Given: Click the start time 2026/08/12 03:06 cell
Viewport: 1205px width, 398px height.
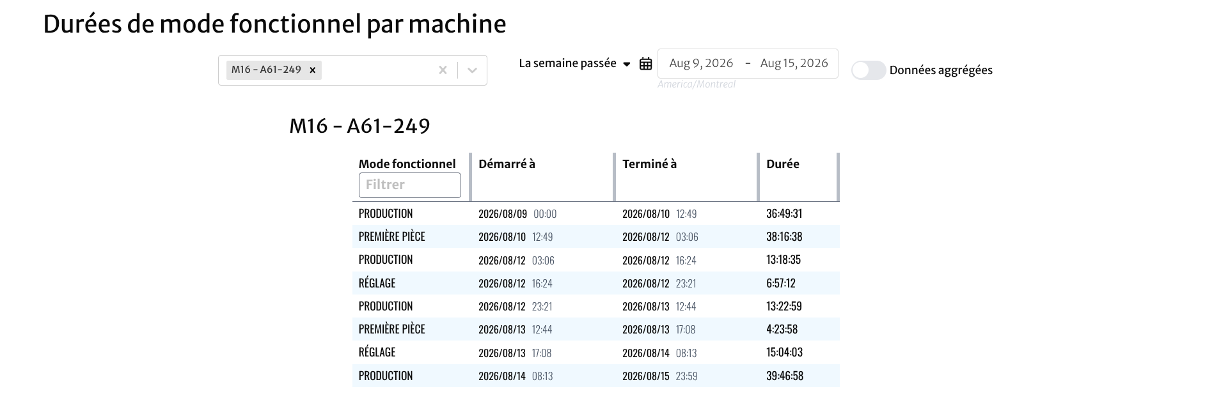Looking at the screenshot, I should (x=516, y=260).
